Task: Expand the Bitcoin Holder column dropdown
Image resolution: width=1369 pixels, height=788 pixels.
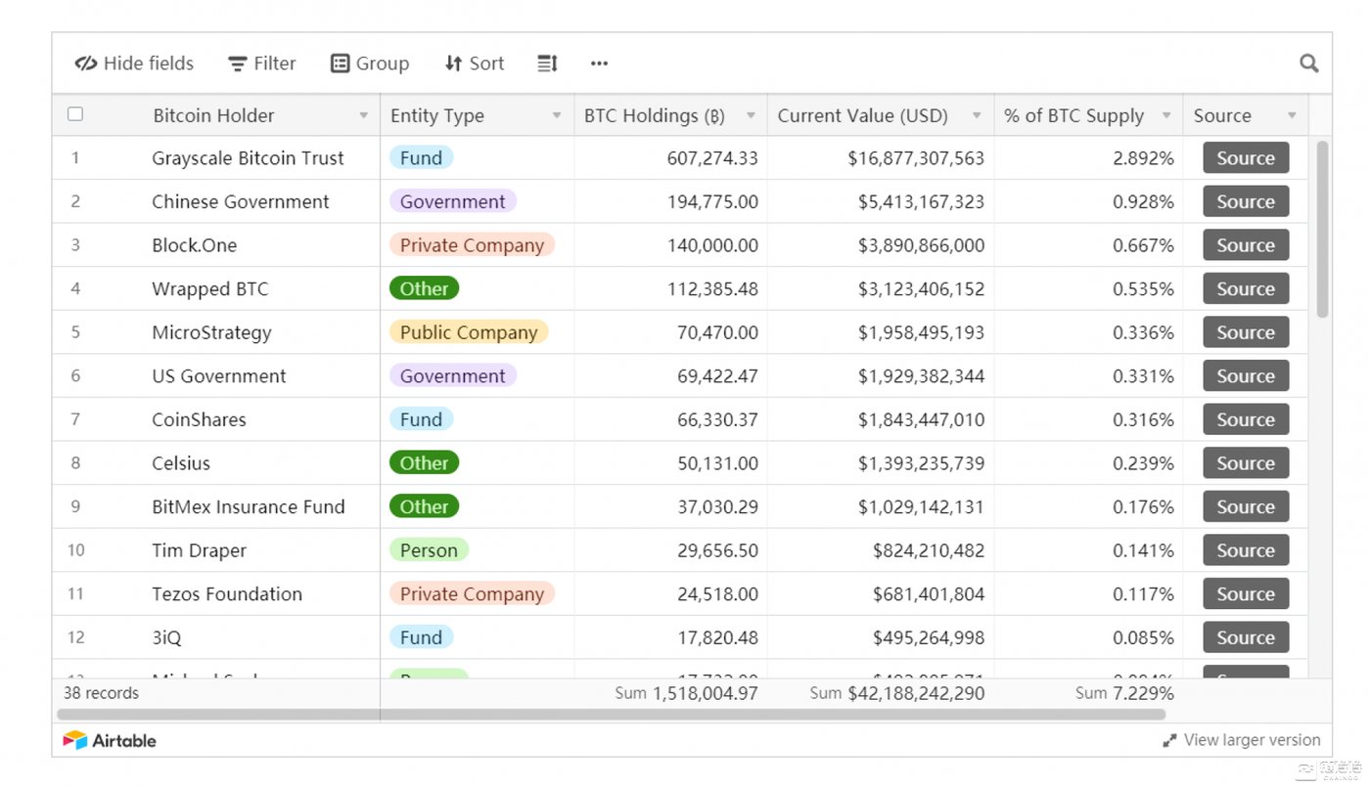Action: pyautogui.click(x=363, y=115)
